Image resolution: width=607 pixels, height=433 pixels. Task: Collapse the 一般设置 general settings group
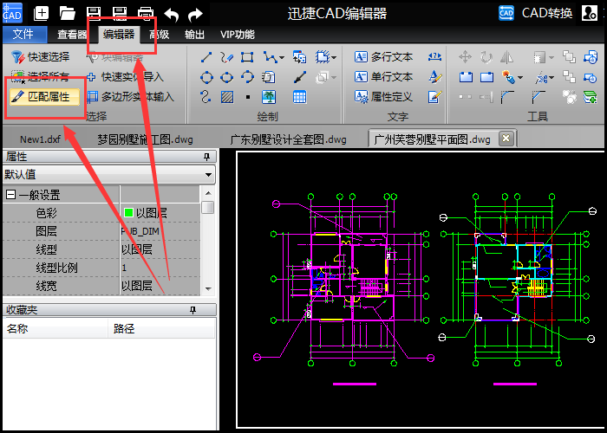pyautogui.click(x=10, y=195)
